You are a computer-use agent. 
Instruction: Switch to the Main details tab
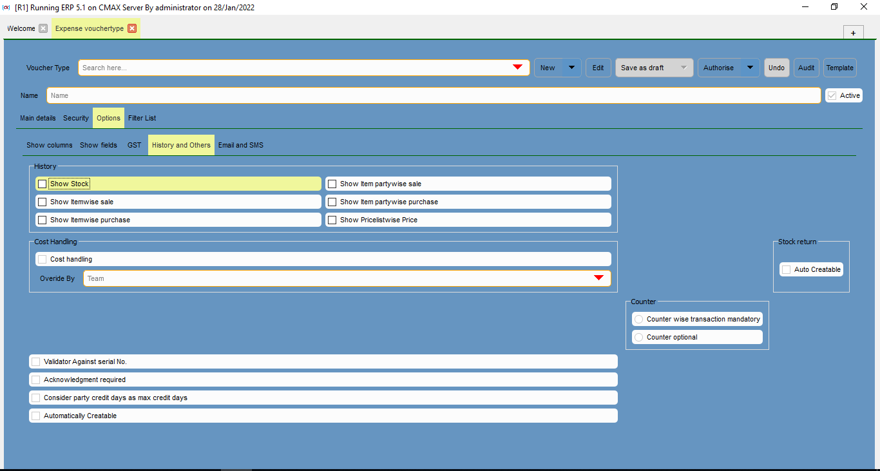click(x=38, y=118)
